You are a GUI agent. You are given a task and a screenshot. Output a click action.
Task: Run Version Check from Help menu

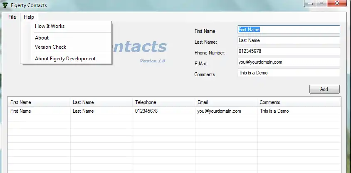51,47
